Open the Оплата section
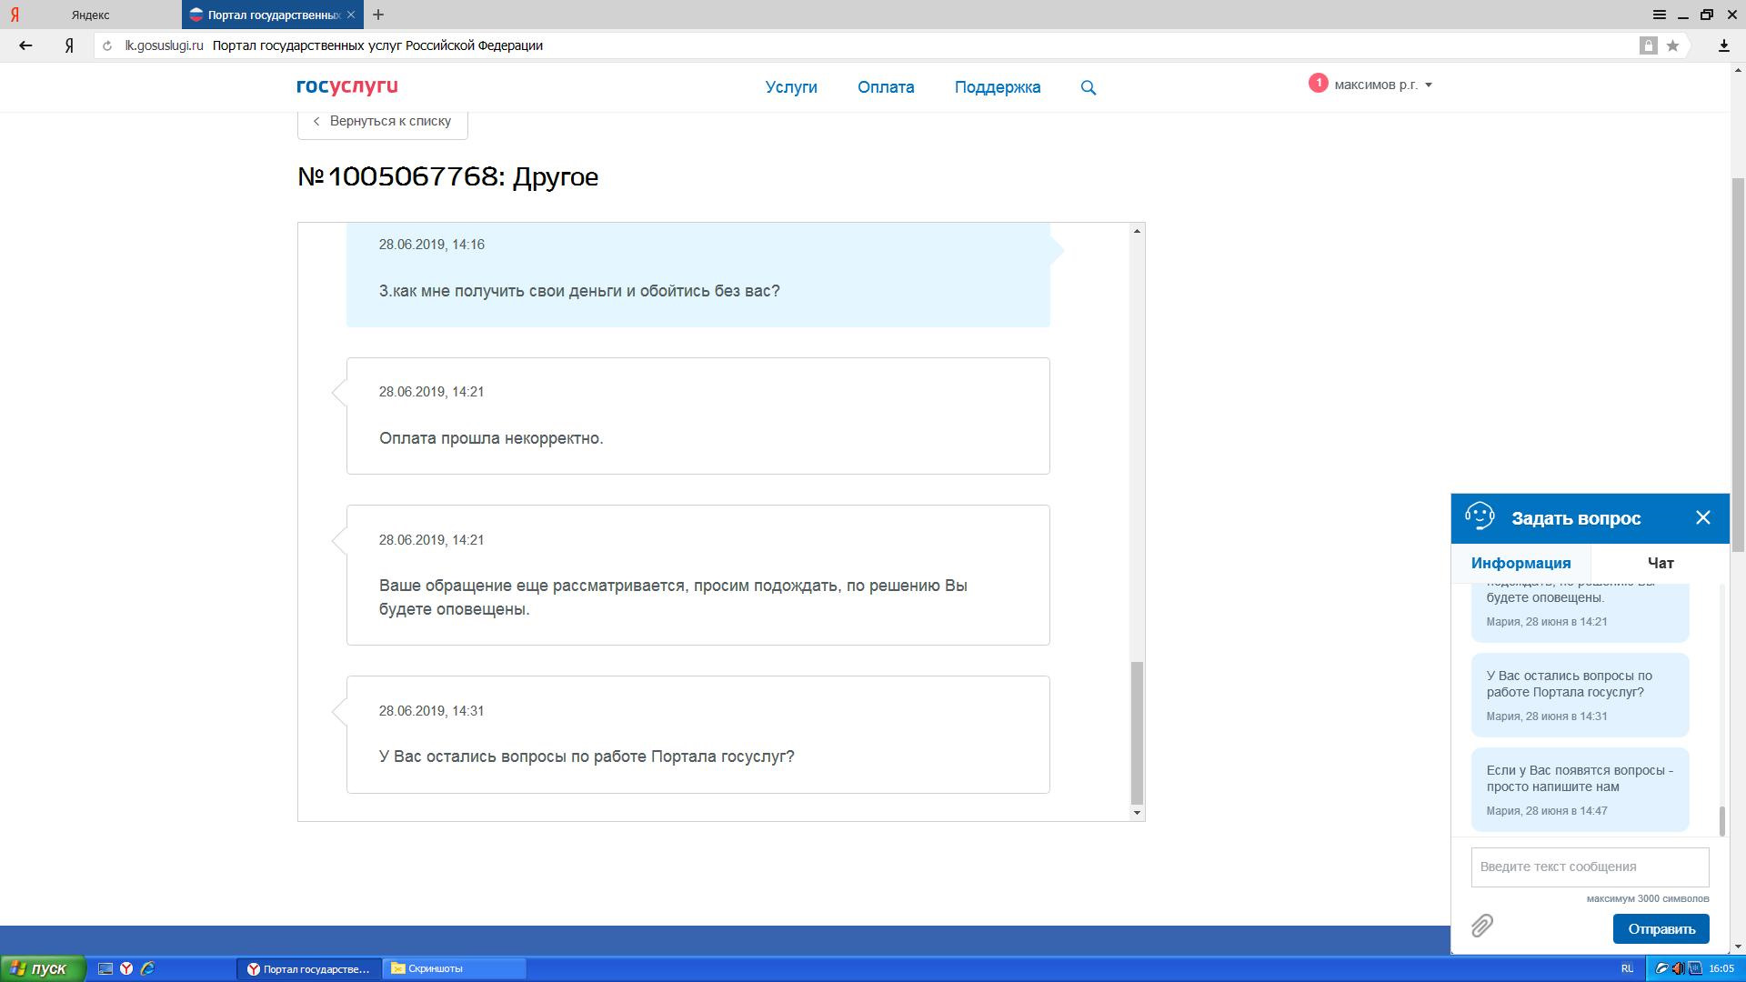This screenshot has height=982, width=1746. (886, 87)
